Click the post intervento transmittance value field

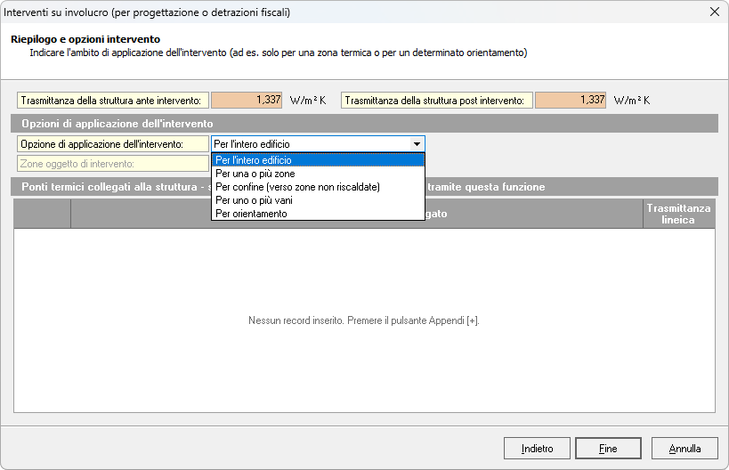coord(571,100)
